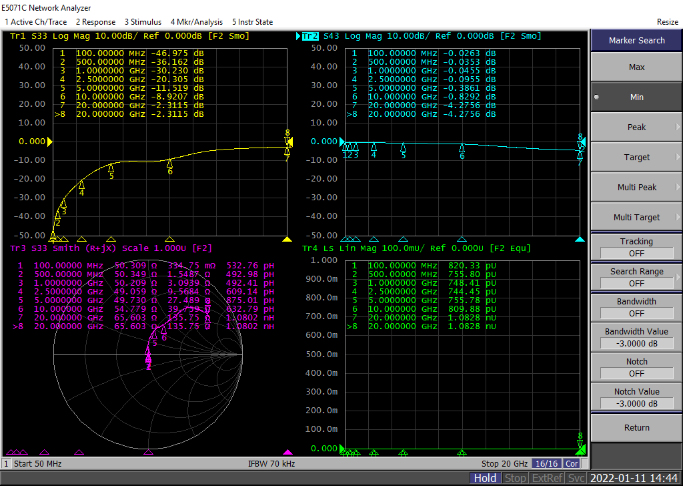Click marker 5 on the Tr1 S33 trace

111,169
